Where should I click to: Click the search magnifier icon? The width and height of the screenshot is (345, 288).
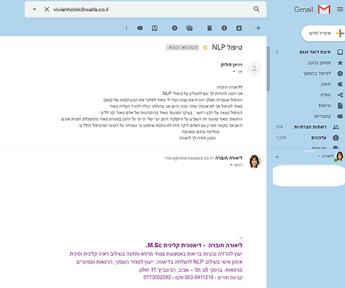click(x=256, y=9)
